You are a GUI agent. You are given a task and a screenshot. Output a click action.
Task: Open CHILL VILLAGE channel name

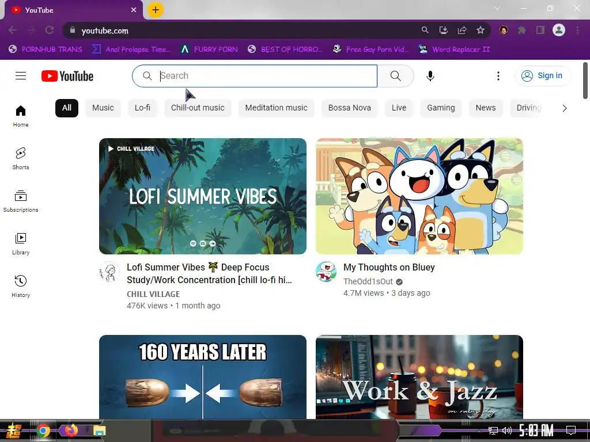click(x=153, y=294)
